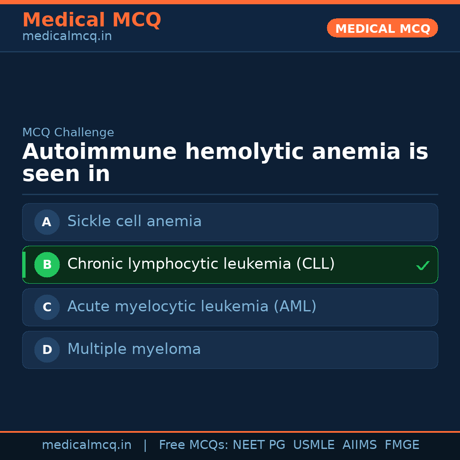Click the green letter B circle icon

click(x=47, y=264)
